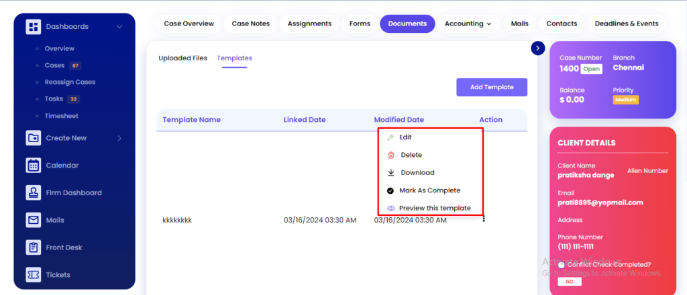This screenshot has width=687, height=295.
Task: Open the Deadlines & Events tab
Action: pos(627,23)
